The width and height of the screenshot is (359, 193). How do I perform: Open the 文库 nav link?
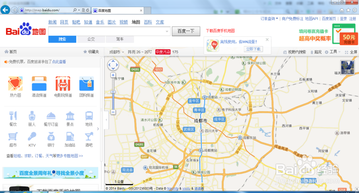pyautogui.click(x=160, y=22)
